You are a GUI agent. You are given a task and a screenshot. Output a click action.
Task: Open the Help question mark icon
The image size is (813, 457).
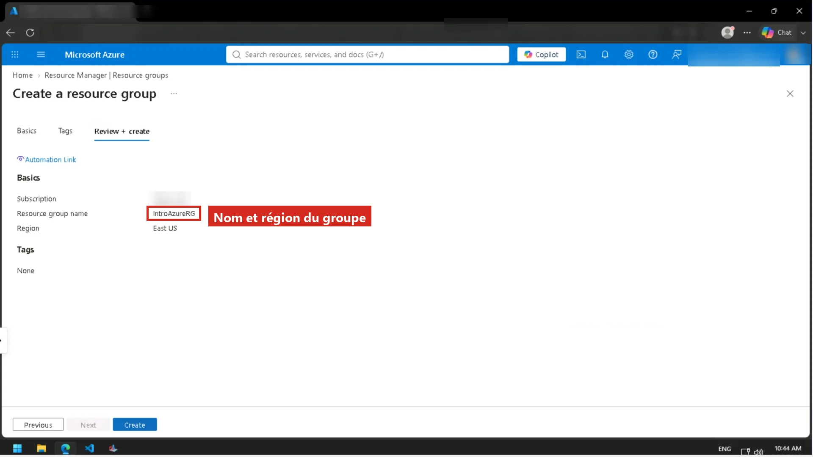coord(653,55)
